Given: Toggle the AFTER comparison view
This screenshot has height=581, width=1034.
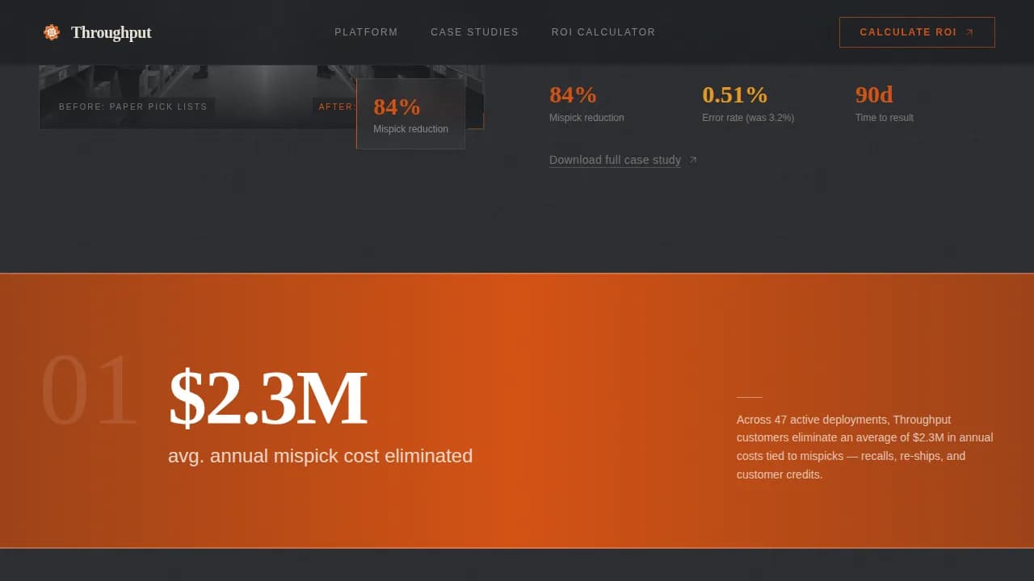Looking at the screenshot, I should pyautogui.click(x=337, y=107).
